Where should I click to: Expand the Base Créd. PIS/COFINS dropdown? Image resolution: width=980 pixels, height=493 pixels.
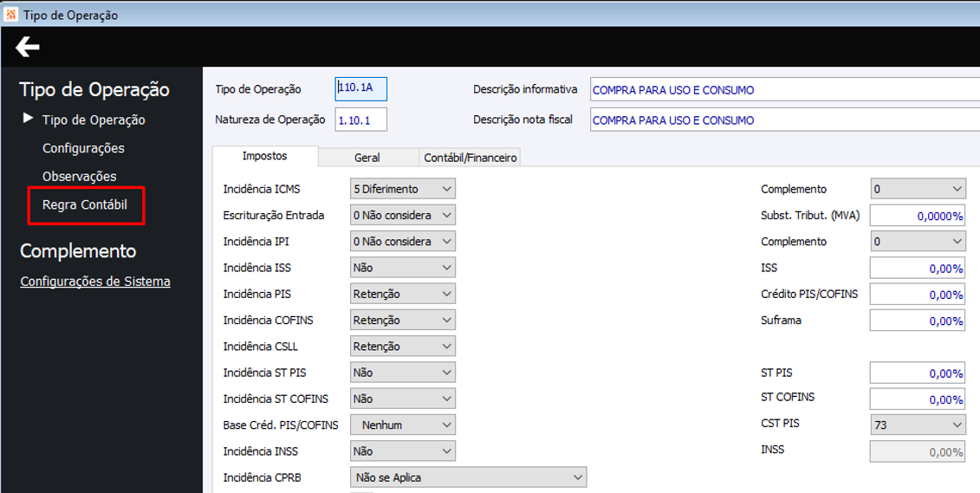[x=403, y=425]
